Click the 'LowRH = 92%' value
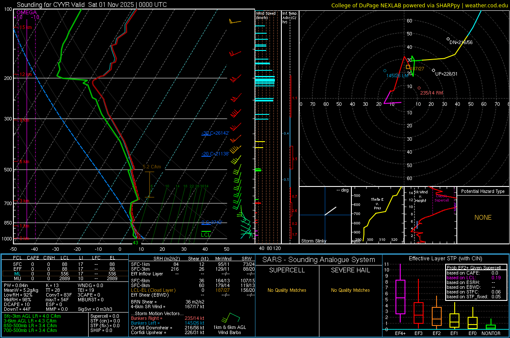This screenshot has width=510, height=338. pos(18,295)
